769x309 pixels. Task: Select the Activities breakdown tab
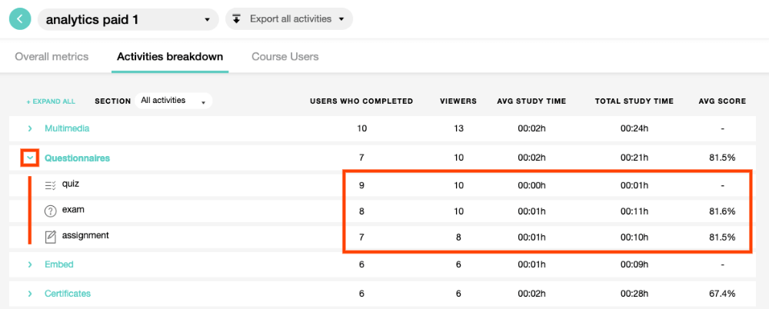point(170,57)
